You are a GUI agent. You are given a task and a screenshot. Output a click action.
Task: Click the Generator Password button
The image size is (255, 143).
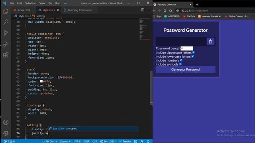[185, 70]
